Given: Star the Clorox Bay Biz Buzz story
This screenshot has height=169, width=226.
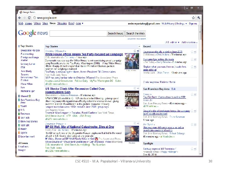Looking at the screenshot, I should tap(192, 95).
